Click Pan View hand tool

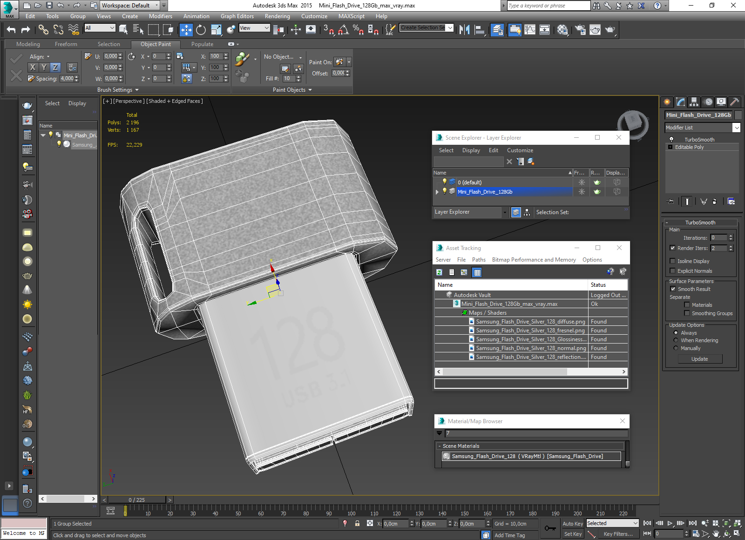(x=716, y=534)
